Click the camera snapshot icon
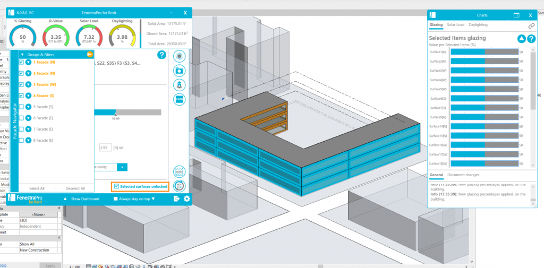This screenshot has height=268, width=544. [x=180, y=71]
